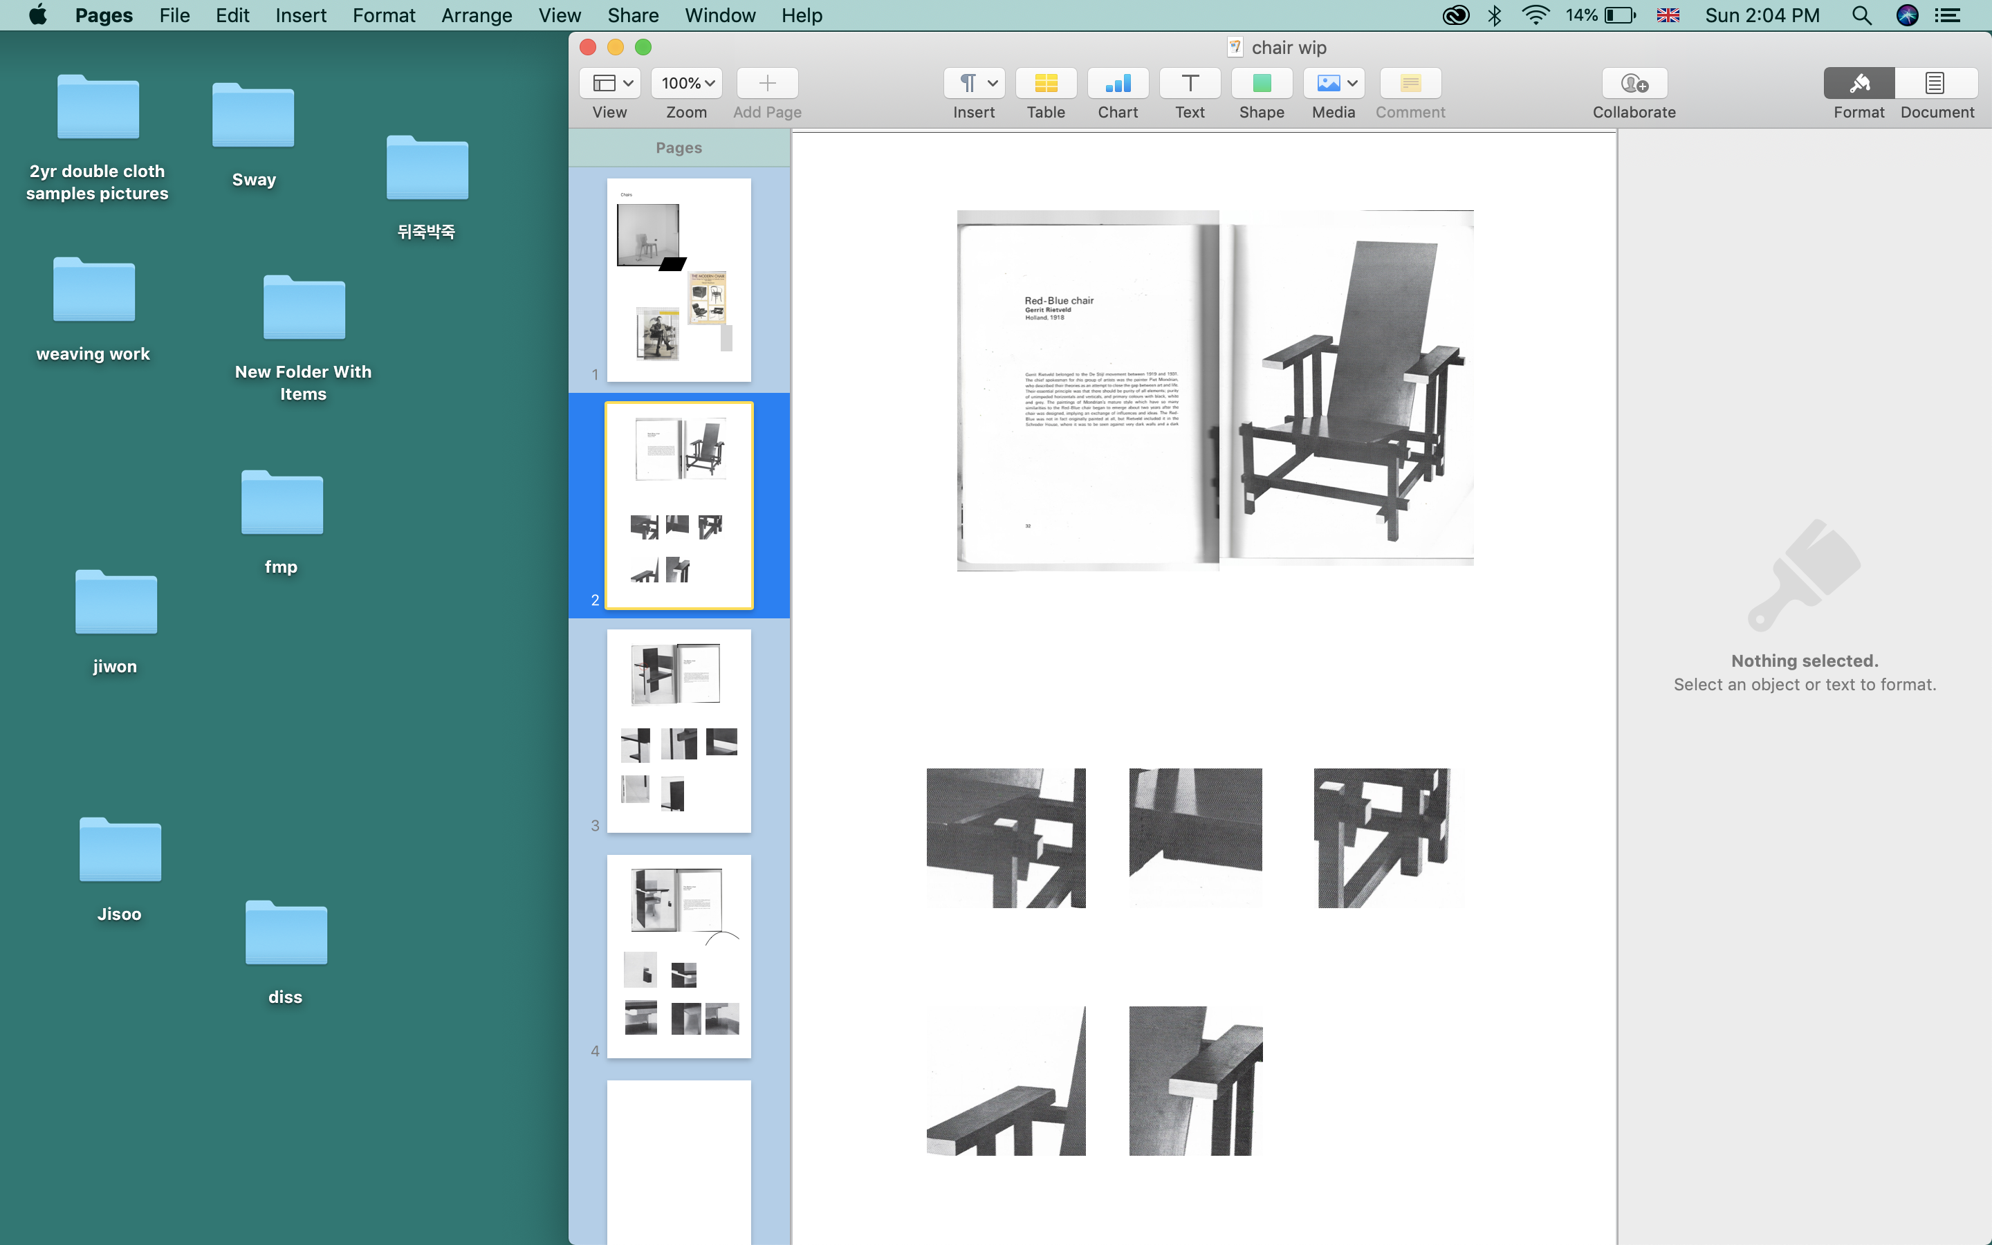This screenshot has width=1992, height=1245.
Task: Select the page 3 thumbnail
Action: tap(679, 730)
